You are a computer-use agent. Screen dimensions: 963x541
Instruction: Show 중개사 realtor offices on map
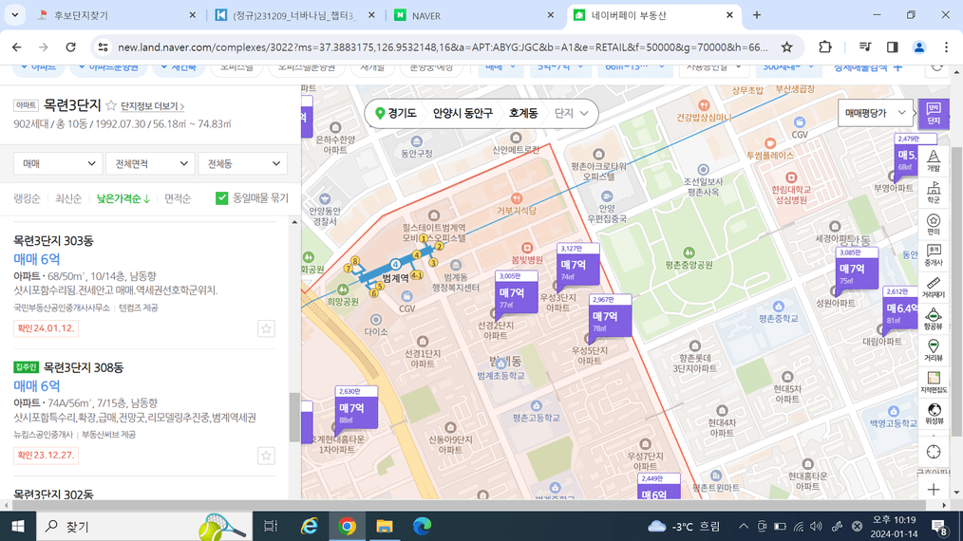pos(934,256)
